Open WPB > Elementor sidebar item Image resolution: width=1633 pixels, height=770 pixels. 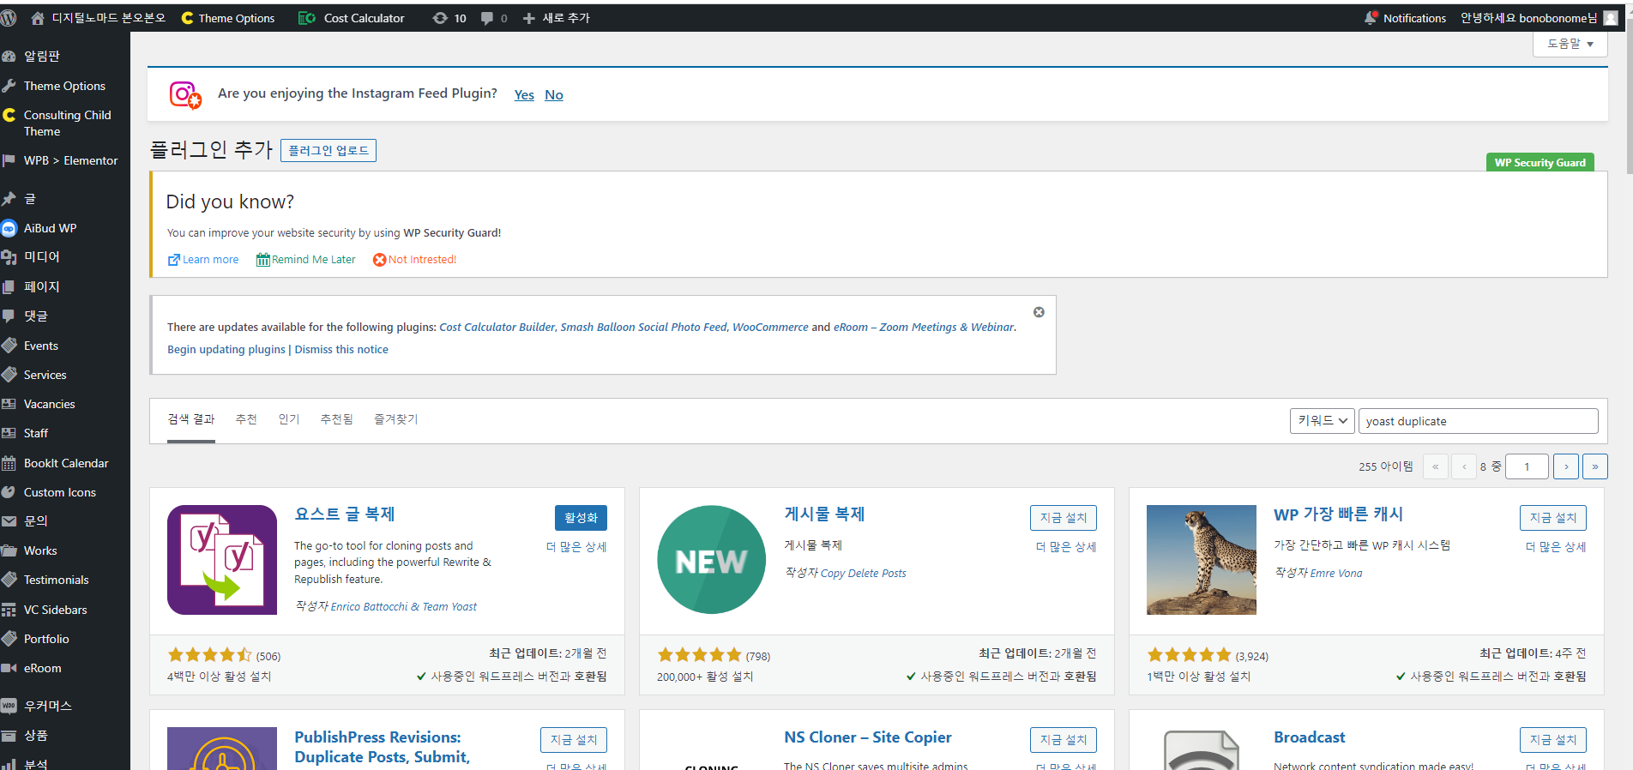pyautogui.click(x=70, y=160)
